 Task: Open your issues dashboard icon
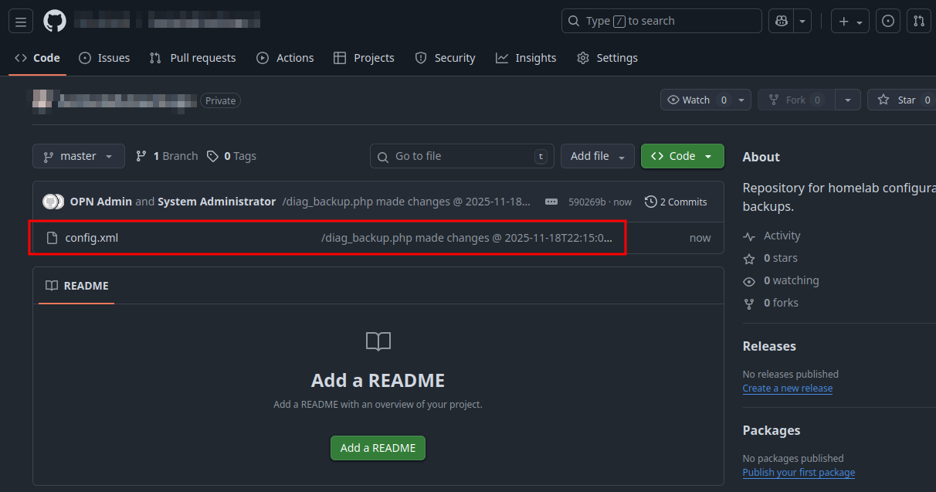[x=887, y=21]
